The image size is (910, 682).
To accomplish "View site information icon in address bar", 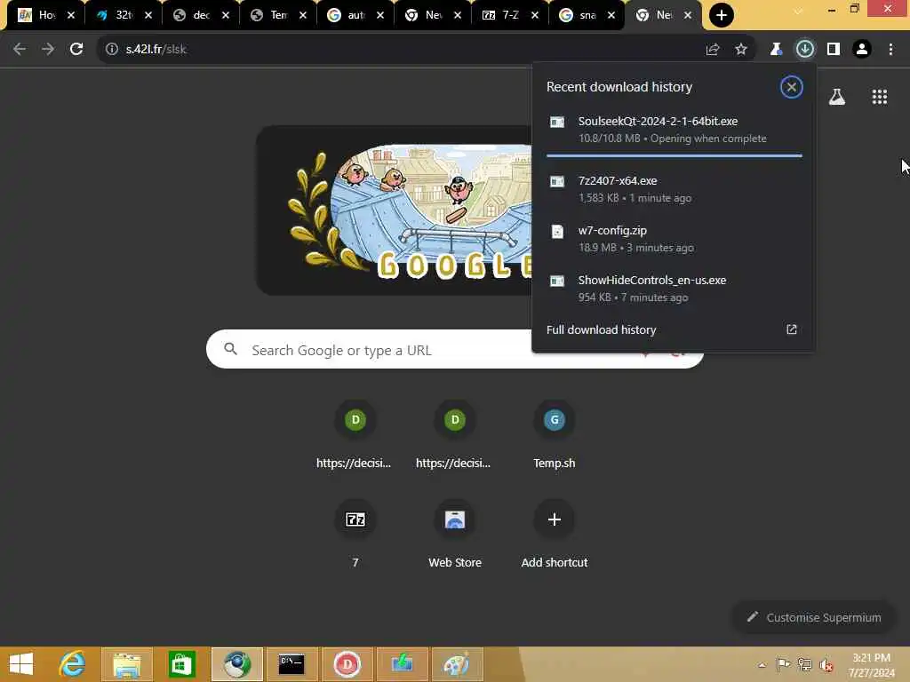I will click(x=111, y=50).
